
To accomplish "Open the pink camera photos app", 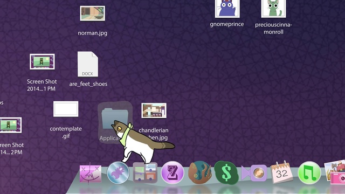I will tap(335, 172).
